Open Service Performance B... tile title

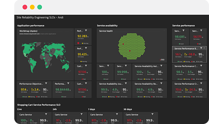pyautogui.click(x=186, y=48)
